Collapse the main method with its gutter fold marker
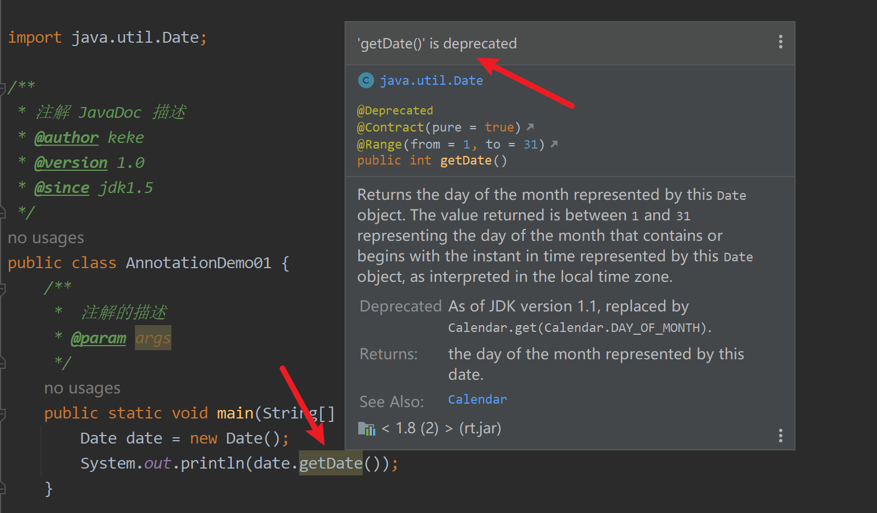The height and width of the screenshot is (513, 877). click(3, 414)
